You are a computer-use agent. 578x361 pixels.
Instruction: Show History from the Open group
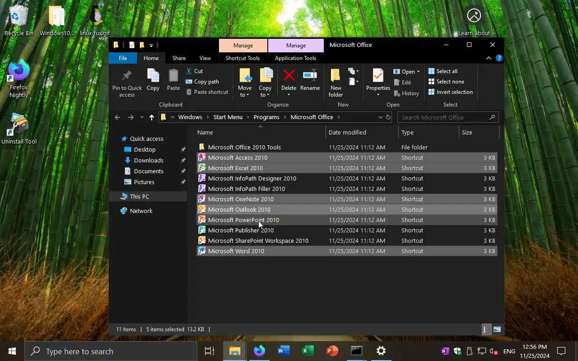click(x=406, y=93)
